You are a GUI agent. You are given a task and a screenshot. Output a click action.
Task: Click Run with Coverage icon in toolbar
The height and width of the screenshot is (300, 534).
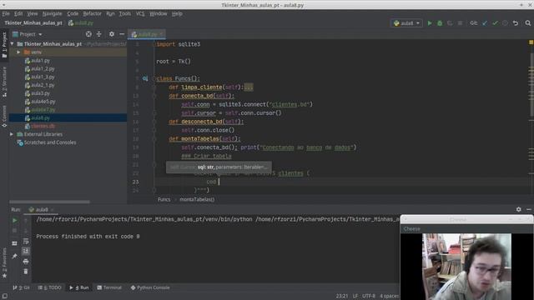pyautogui.click(x=450, y=23)
